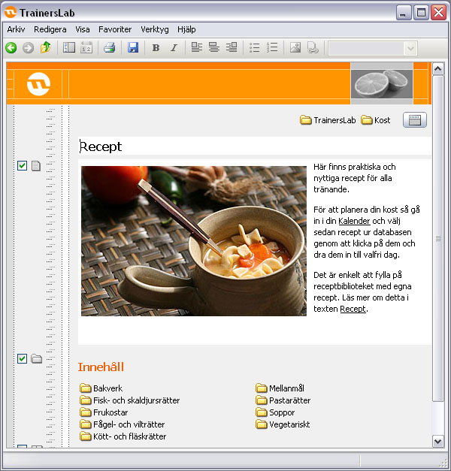Image resolution: width=451 pixels, height=471 pixels.
Task: Toggle the checkbox next to the folder icon
Action: pos(22,358)
